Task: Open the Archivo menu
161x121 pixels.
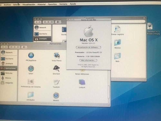Action: (x=7, y=5)
